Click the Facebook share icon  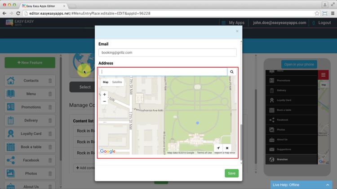[10, 160]
